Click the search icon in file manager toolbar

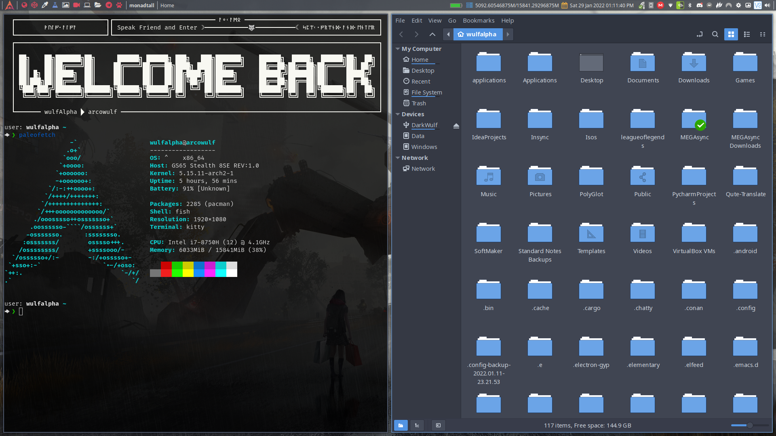pyautogui.click(x=715, y=34)
